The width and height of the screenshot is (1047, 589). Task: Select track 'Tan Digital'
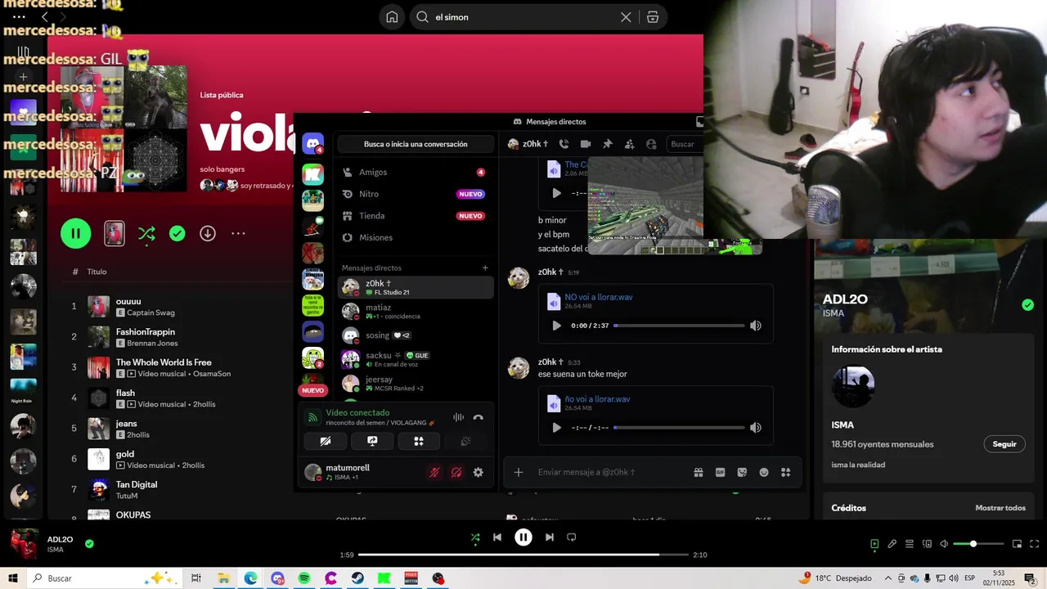click(x=137, y=484)
